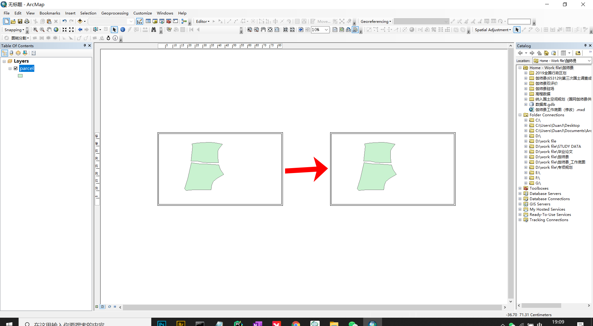Click the Editor menu button

[203, 21]
